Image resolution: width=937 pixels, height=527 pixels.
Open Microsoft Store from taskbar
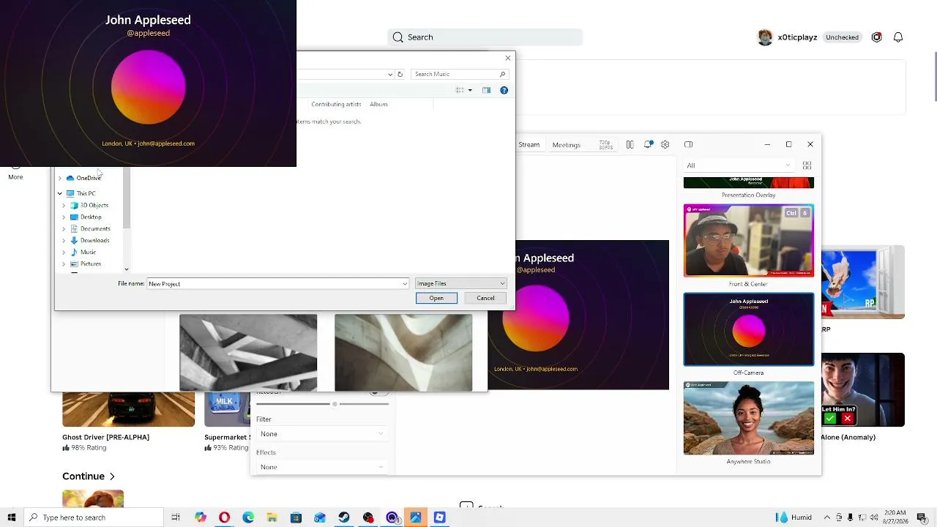pyautogui.click(x=296, y=517)
